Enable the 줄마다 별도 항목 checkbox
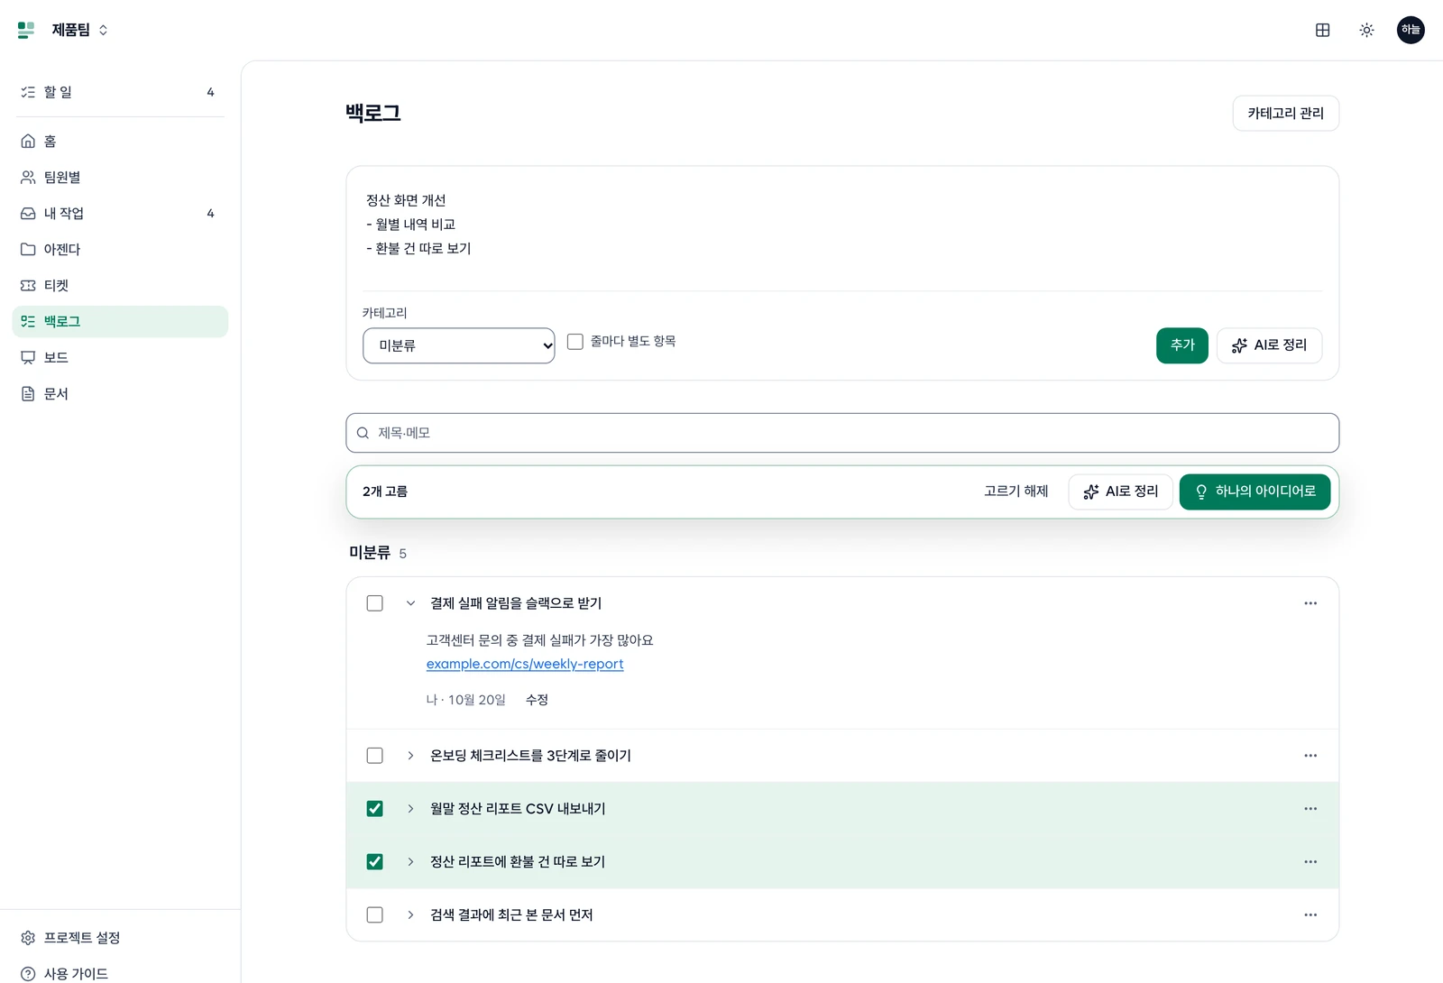The width and height of the screenshot is (1443, 983). [x=575, y=342]
